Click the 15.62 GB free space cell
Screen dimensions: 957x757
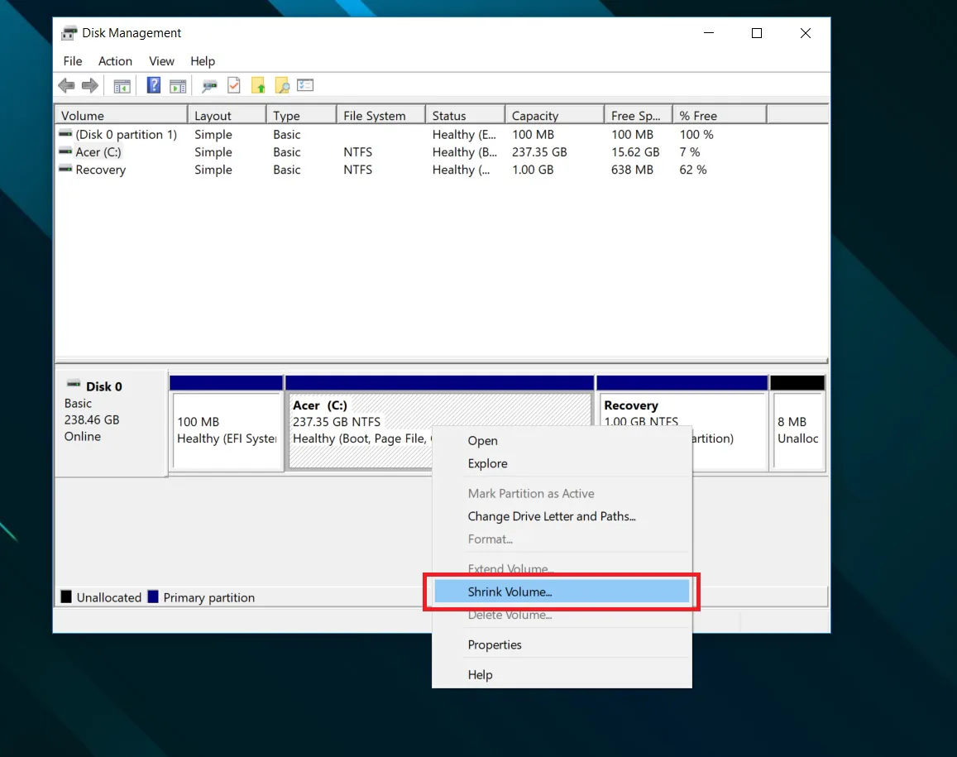point(635,152)
